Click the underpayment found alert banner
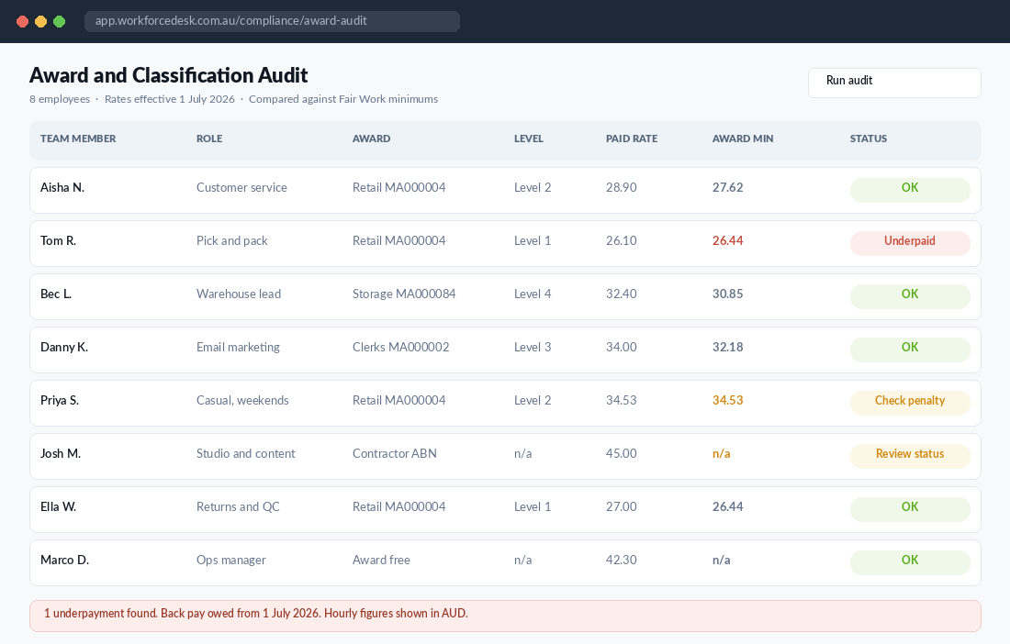 pyautogui.click(x=505, y=616)
